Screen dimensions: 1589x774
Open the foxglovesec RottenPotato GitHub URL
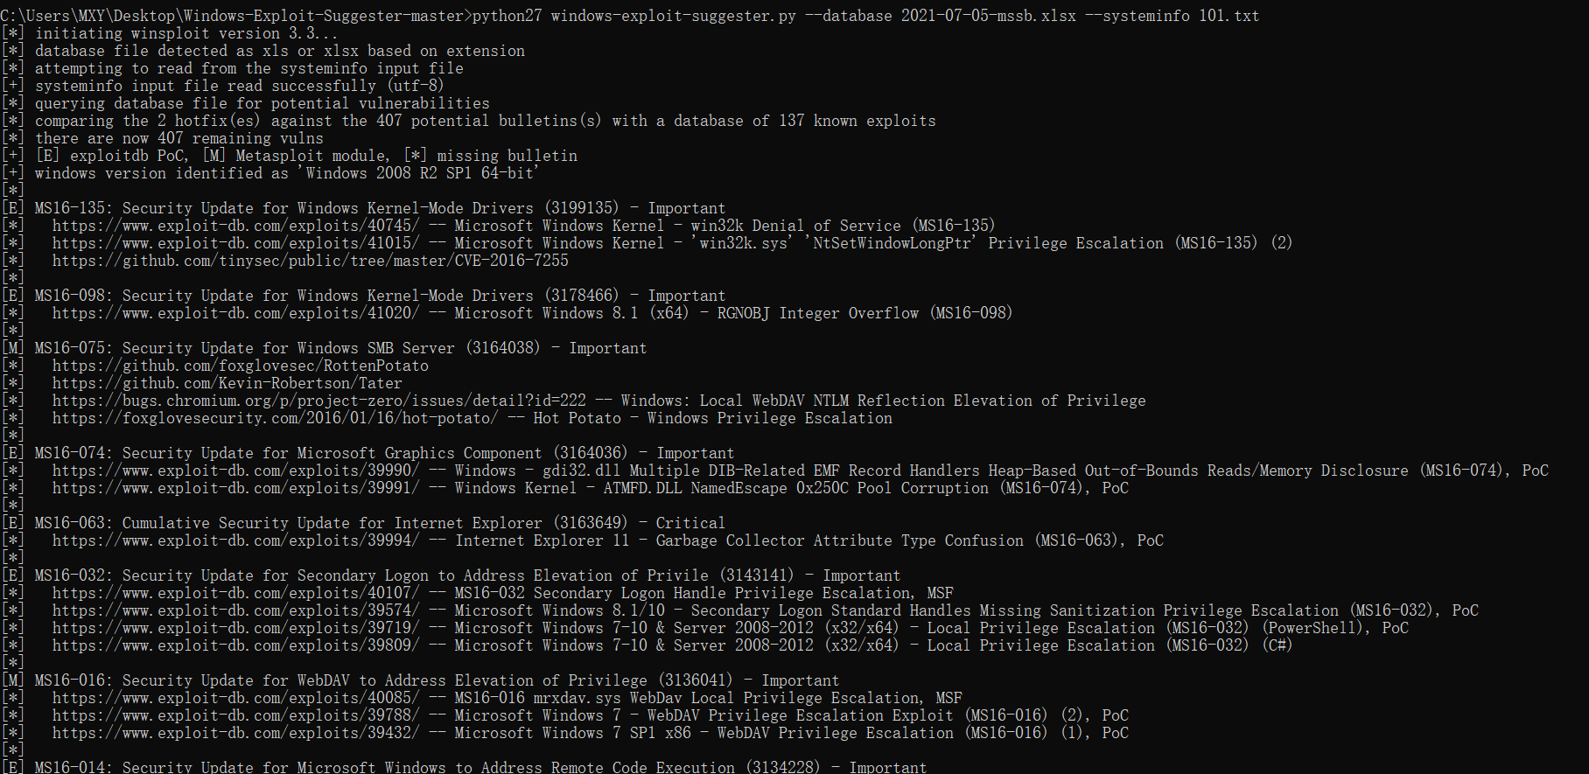tap(241, 366)
